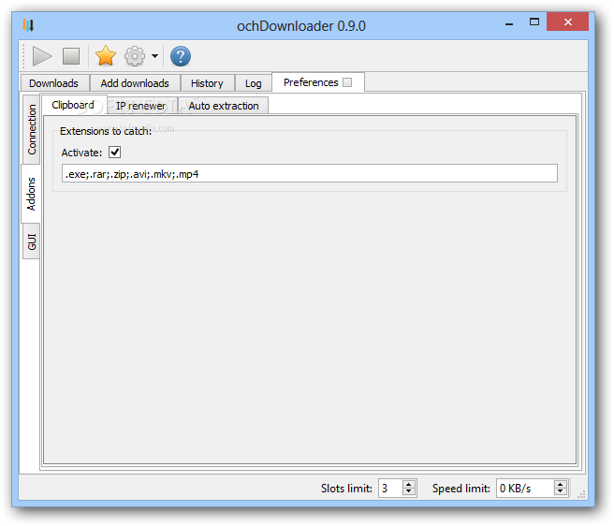
Task: Open the IP renewer sub-tab
Action: coord(141,106)
